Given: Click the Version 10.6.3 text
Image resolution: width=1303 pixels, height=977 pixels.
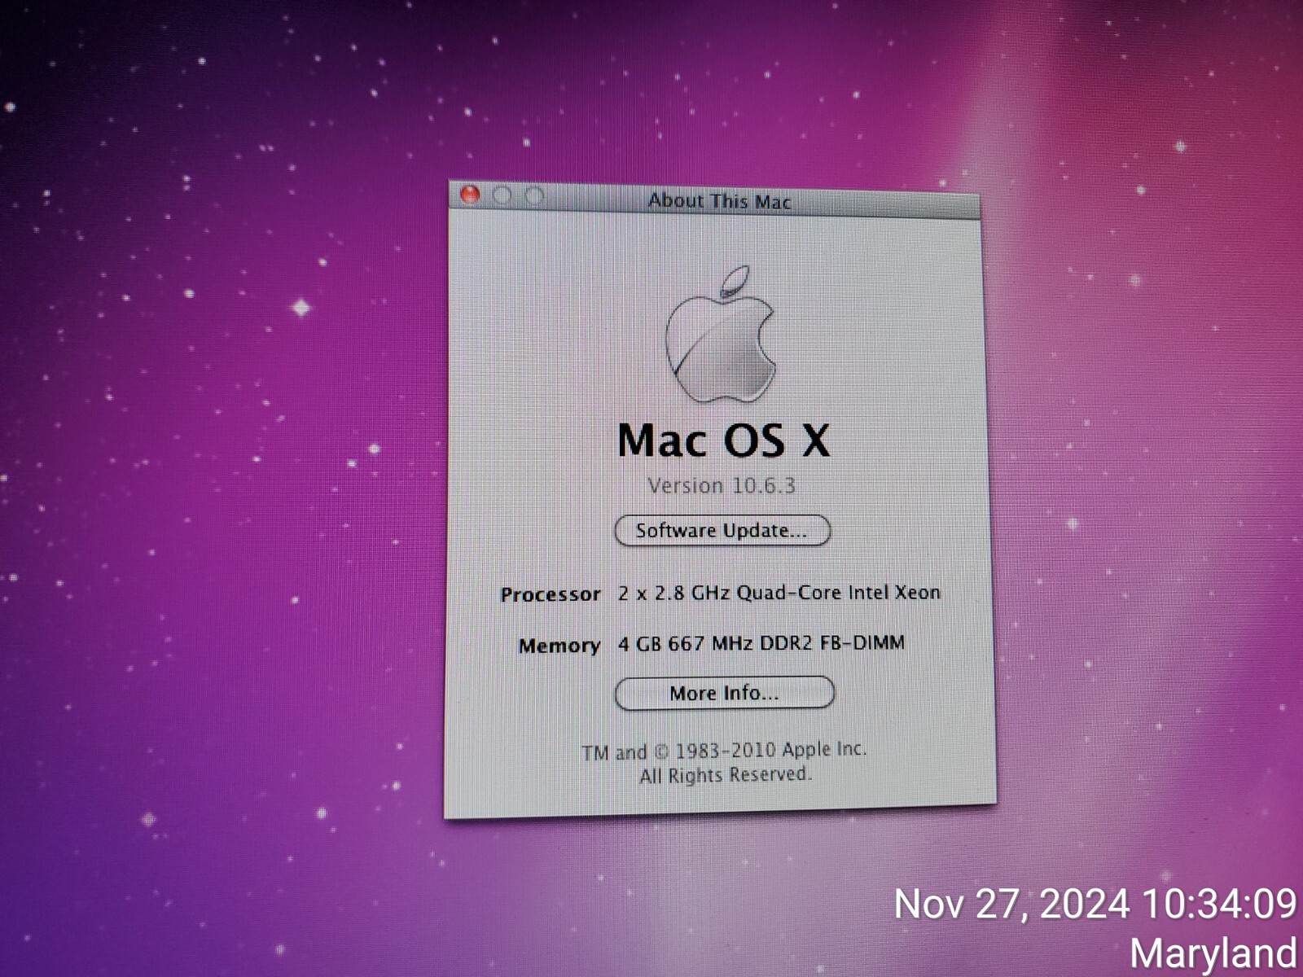Looking at the screenshot, I should click(722, 485).
